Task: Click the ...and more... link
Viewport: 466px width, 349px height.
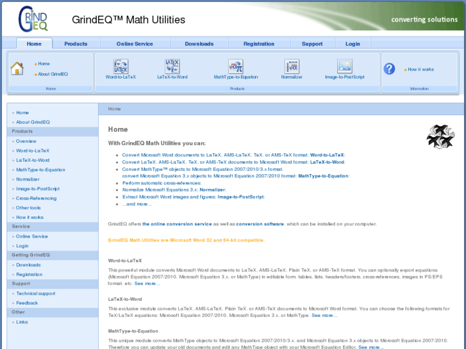Action: 137,204
